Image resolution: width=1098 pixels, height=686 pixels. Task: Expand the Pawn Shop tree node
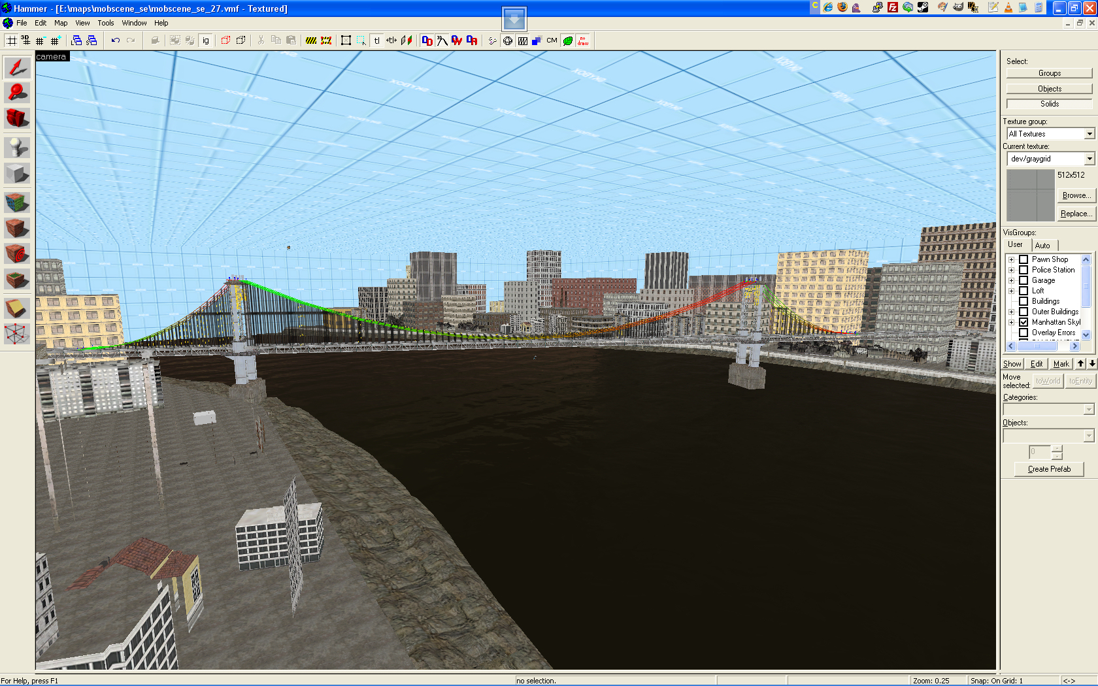[1011, 259]
